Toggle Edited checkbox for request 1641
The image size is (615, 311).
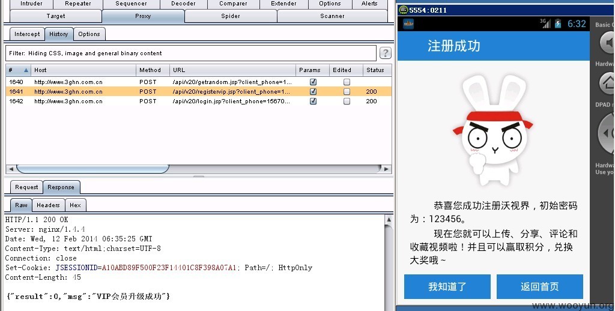point(347,91)
